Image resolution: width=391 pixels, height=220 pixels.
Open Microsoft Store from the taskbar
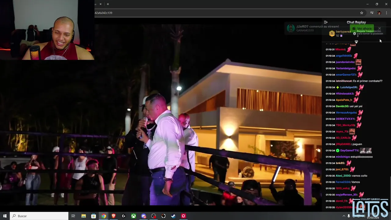[93, 216]
